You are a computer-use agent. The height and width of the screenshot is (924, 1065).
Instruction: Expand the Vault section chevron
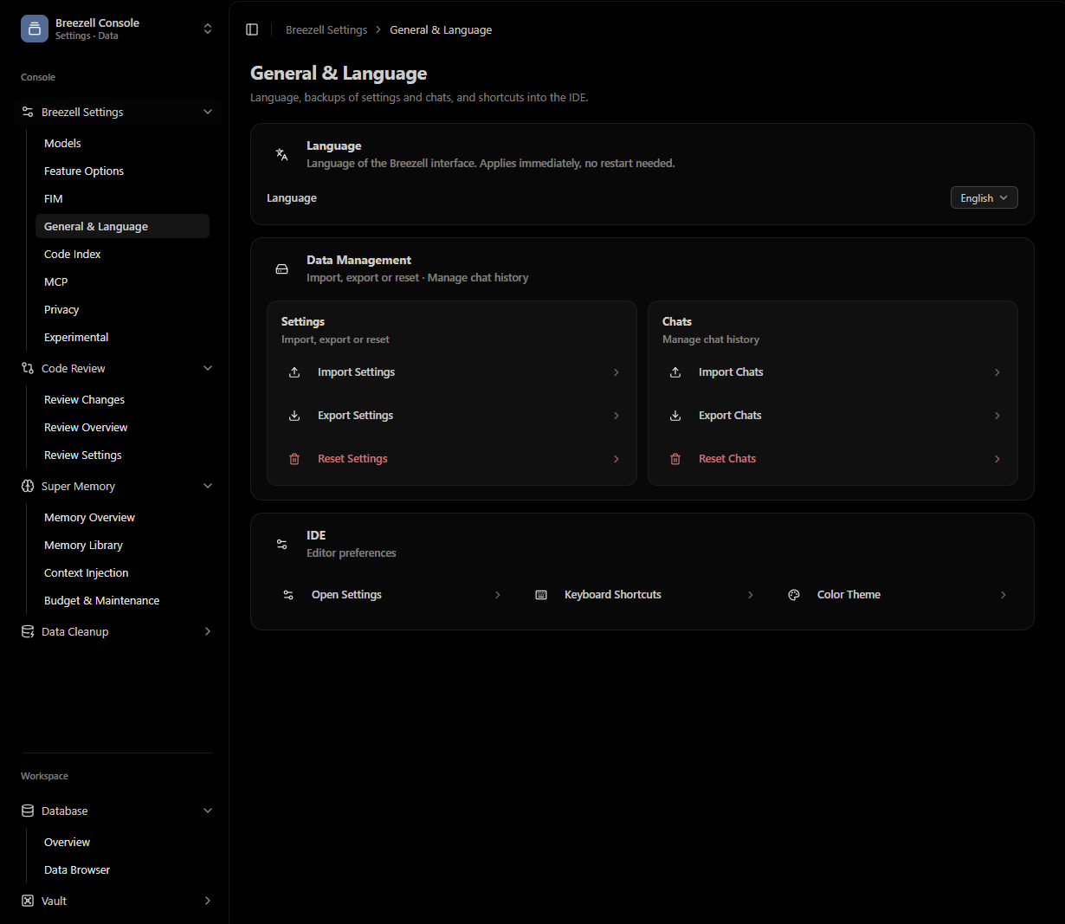[x=208, y=901]
